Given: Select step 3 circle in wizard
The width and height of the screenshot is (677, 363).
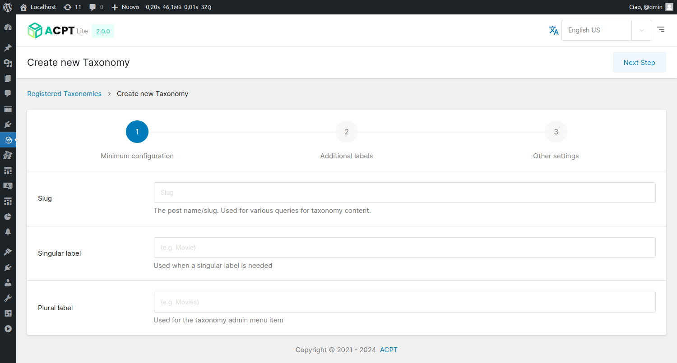Looking at the screenshot, I should coord(556,132).
